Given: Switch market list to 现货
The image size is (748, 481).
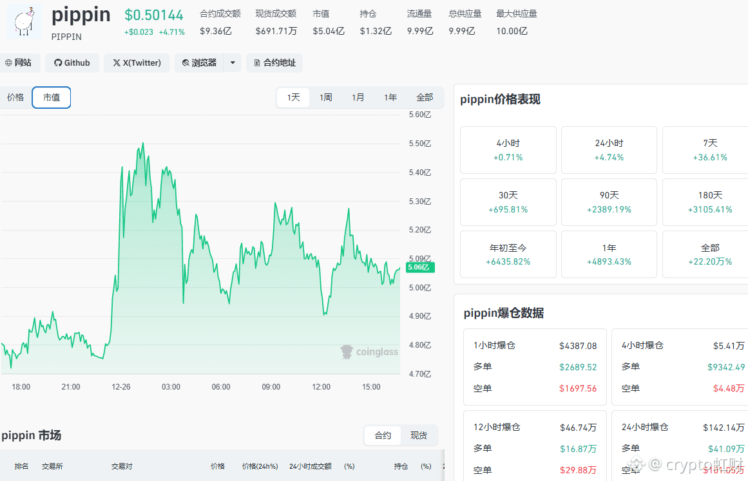Looking at the screenshot, I should (418, 435).
